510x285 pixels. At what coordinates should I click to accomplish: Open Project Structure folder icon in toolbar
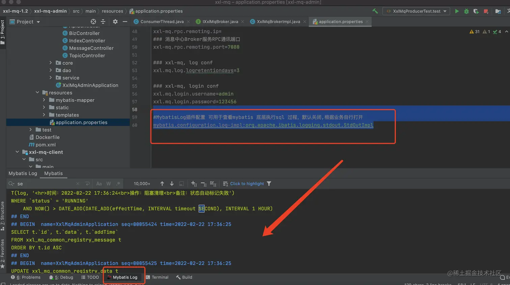[498, 11]
